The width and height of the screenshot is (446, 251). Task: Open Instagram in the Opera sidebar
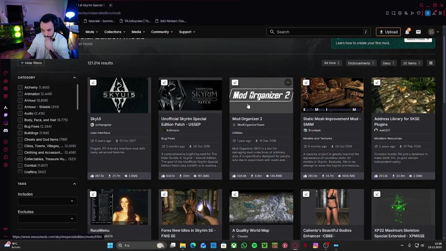[6, 123]
